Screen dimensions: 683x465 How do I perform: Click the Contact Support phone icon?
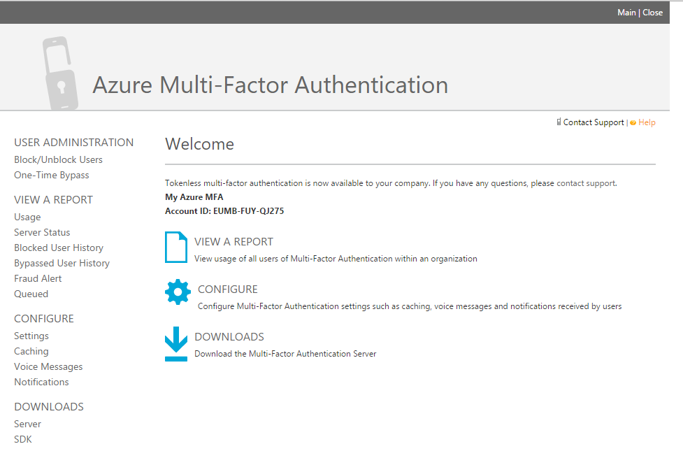[x=558, y=122]
